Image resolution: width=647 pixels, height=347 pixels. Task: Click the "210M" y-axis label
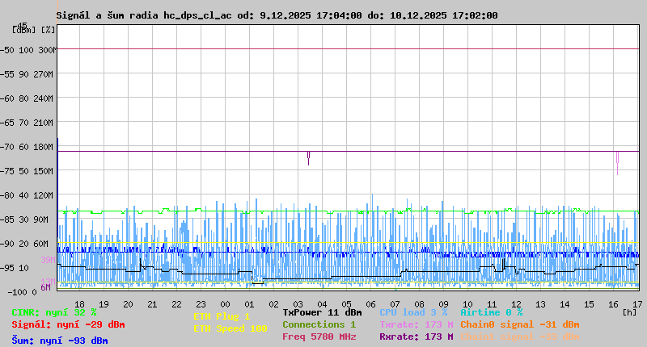45,123
